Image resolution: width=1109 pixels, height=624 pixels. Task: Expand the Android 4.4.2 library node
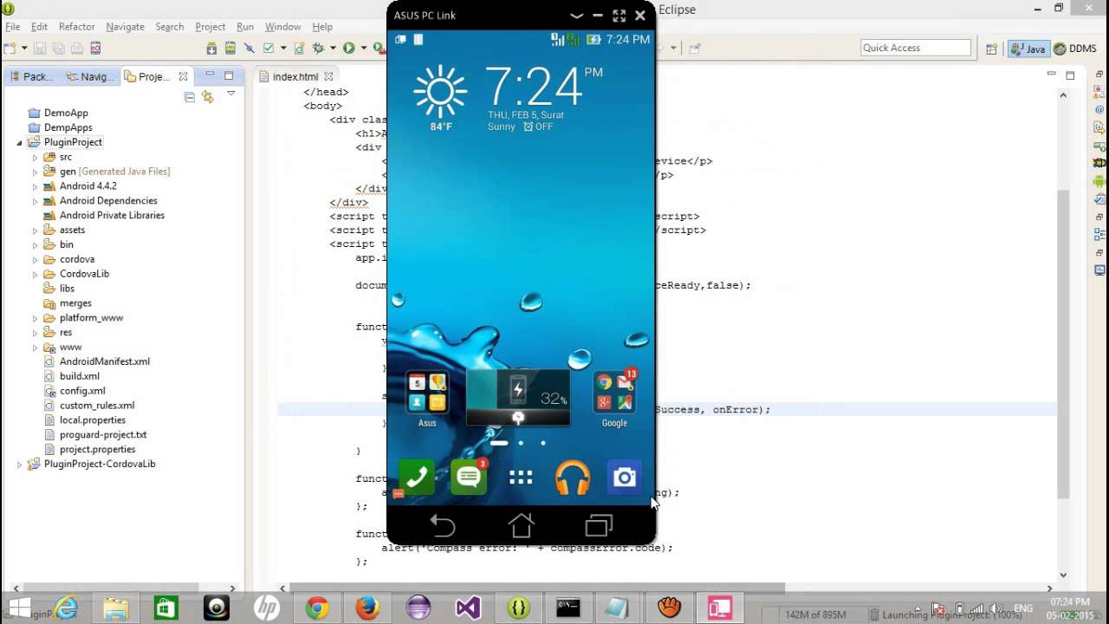click(36, 186)
